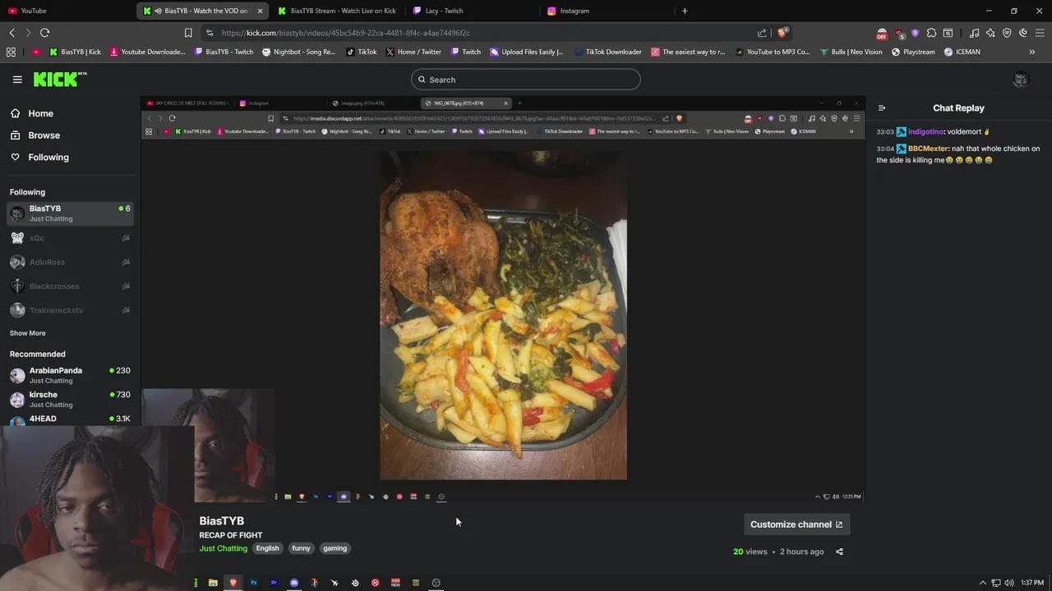Open OBS Studio from the taskbar
Image resolution: width=1052 pixels, height=591 pixels.
pyautogui.click(x=436, y=583)
